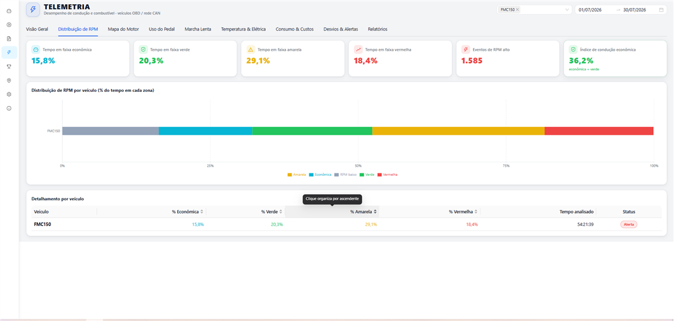This screenshot has height=321, width=674.
Task: Click the red Vermelha bar segment
Action: 599,131
